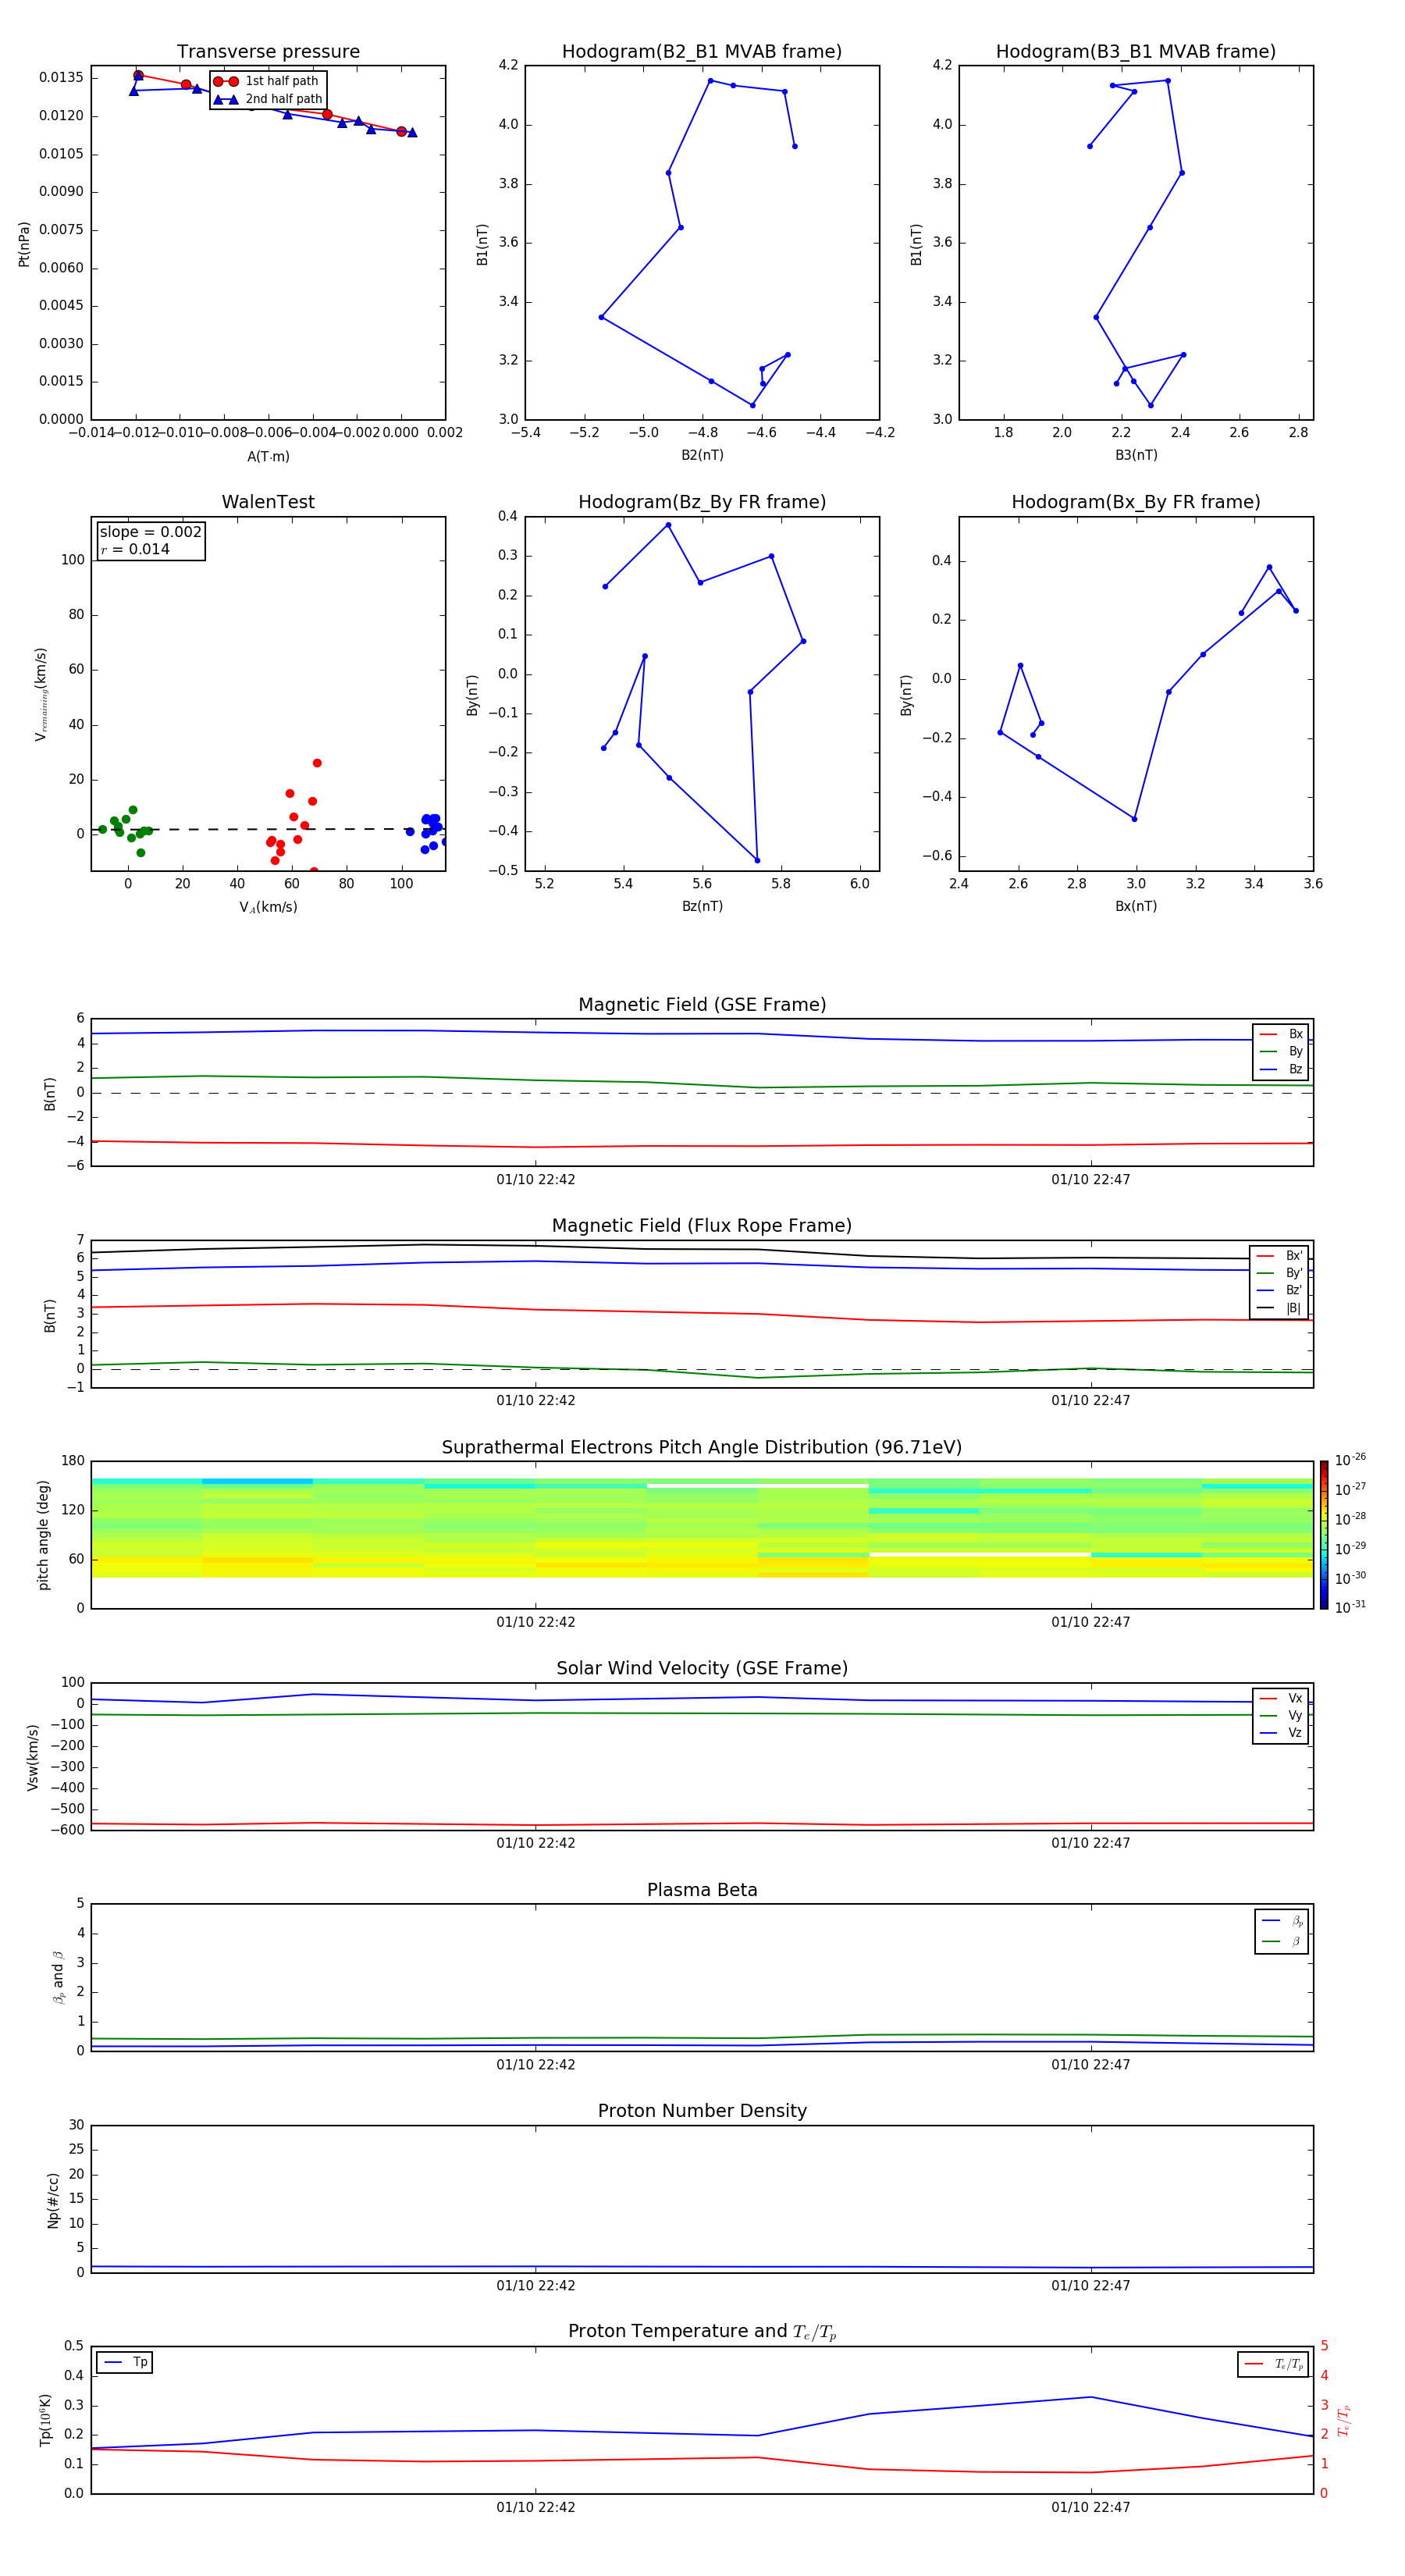Click the 'Solar Wind Velocity (GSE Frame)' title

point(702,1668)
